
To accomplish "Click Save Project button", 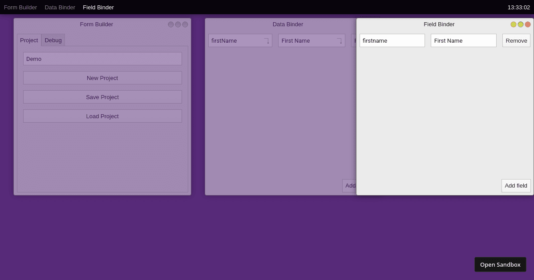I will tap(102, 97).
